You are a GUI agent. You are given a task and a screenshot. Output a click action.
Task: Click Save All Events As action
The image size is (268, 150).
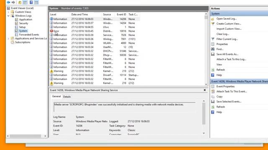click(x=227, y=54)
